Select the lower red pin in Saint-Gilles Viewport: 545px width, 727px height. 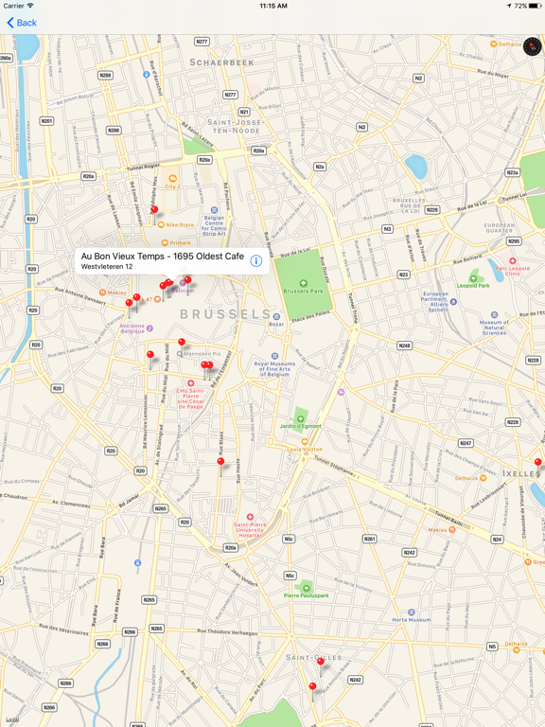click(x=312, y=686)
